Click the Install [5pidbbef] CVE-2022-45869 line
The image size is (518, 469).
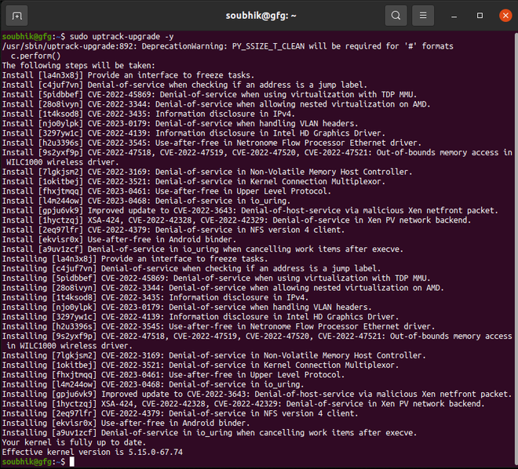click(x=210, y=94)
